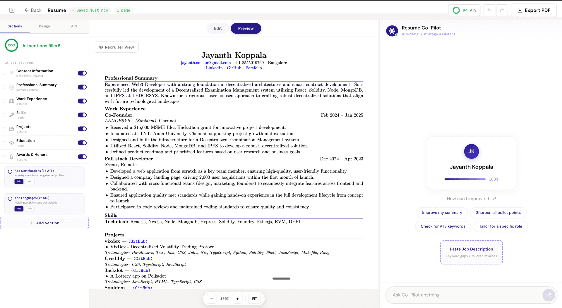Click the Projects folder icon
This screenshot has height=308, width=562.
[x=11, y=129]
